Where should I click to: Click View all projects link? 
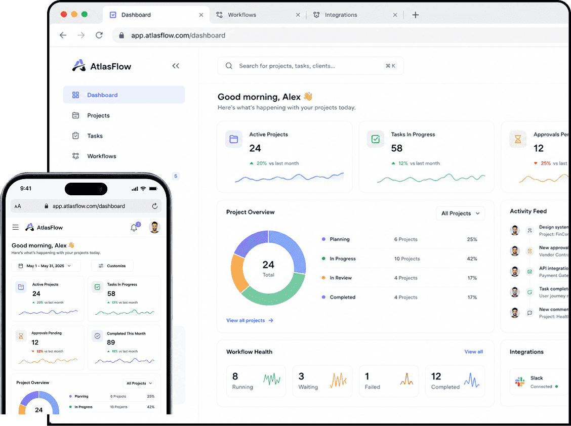tap(250, 320)
